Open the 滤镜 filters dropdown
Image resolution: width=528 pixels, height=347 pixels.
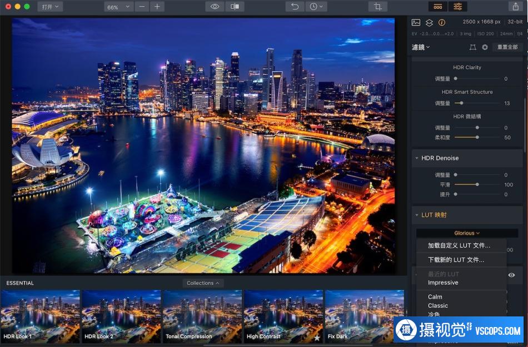pos(421,47)
